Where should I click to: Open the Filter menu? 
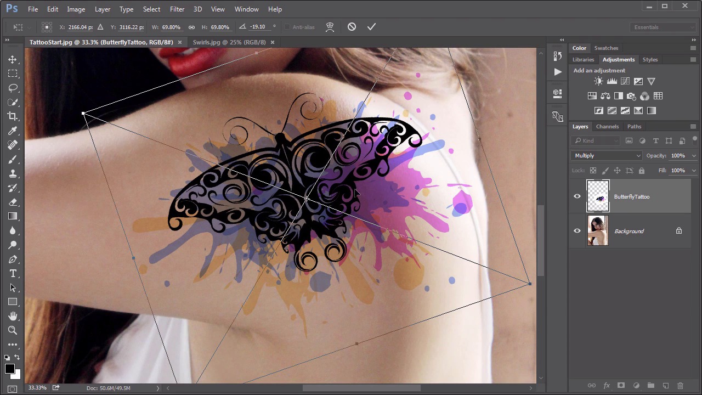tap(177, 9)
